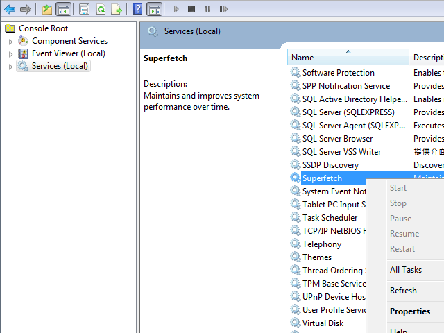Select the Software Protection service
The image size is (444, 333).
339,73
